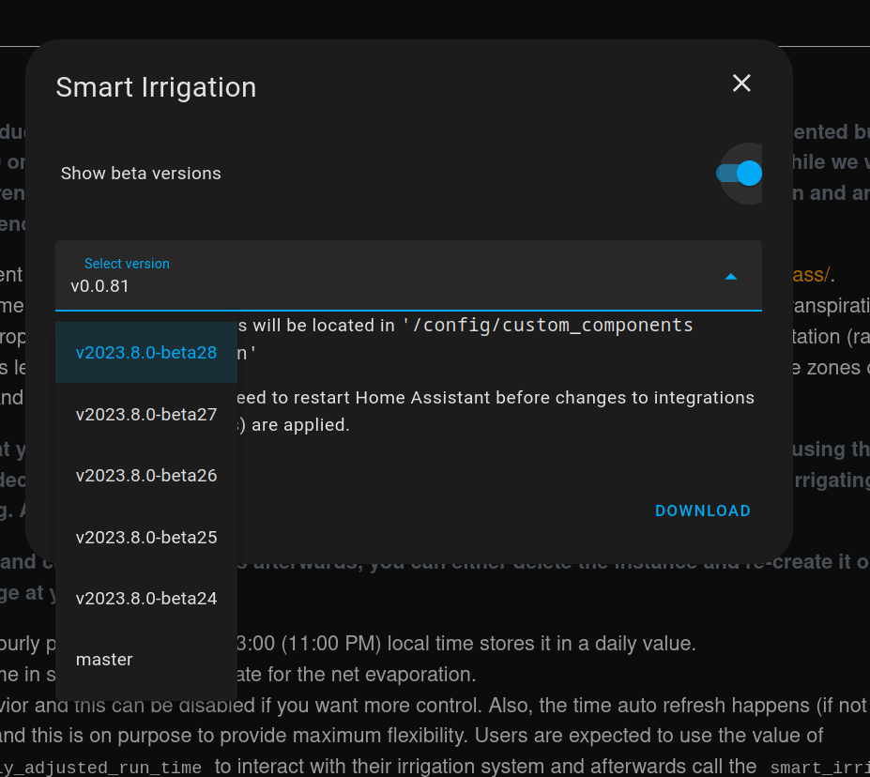The width and height of the screenshot is (870, 777).
Task: Click the upward arrow icon on version selector
Action: (x=730, y=277)
